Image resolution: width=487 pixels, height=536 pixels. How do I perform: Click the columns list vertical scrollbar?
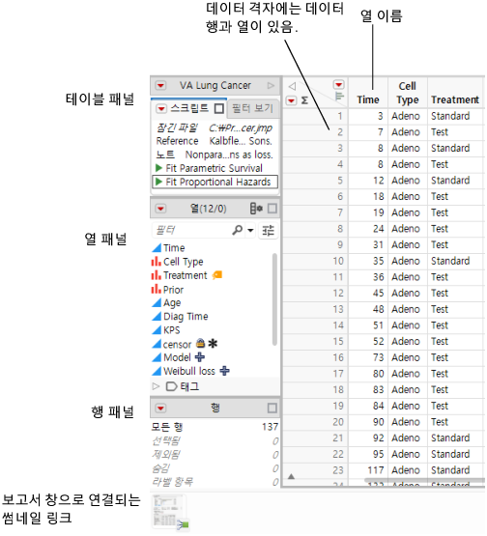click(x=274, y=299)
